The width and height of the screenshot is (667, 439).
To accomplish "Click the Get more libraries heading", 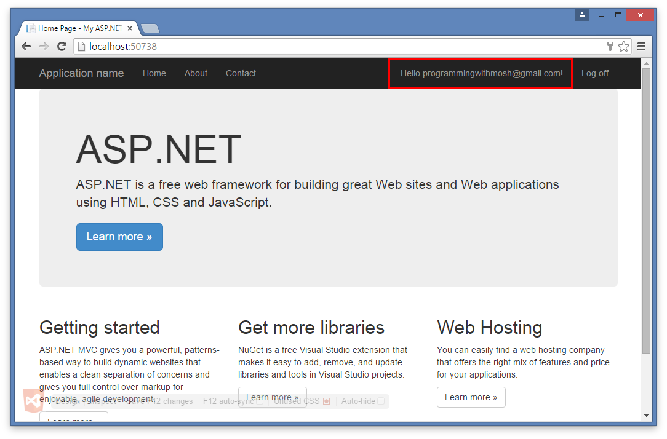I will click(x=311, y=328).
